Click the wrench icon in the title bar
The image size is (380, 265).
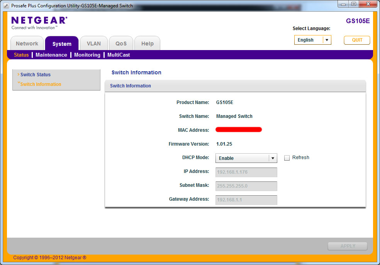7,5
